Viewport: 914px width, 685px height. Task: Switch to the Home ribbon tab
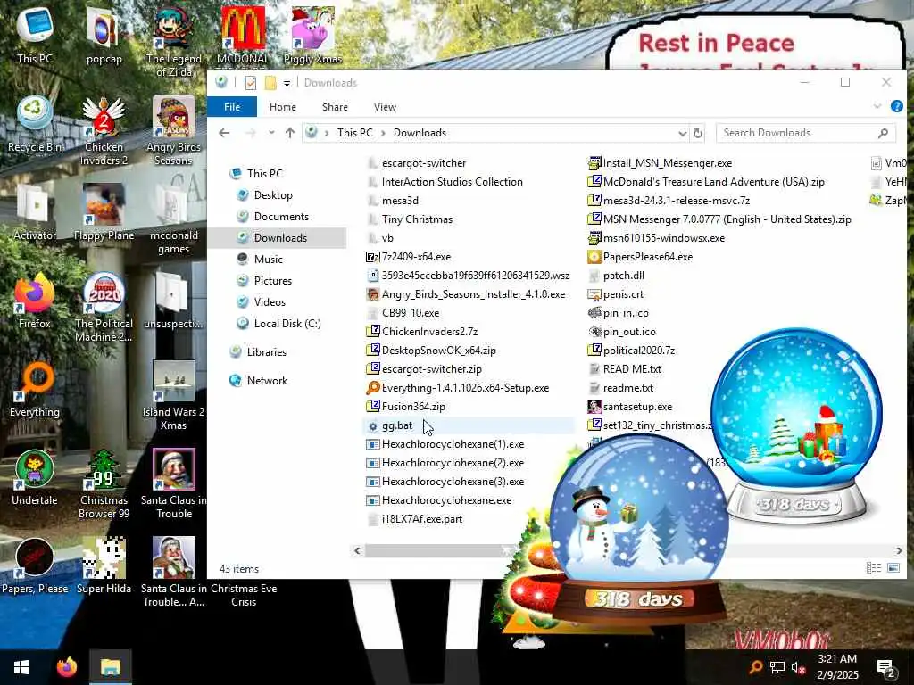pos(283,107)
